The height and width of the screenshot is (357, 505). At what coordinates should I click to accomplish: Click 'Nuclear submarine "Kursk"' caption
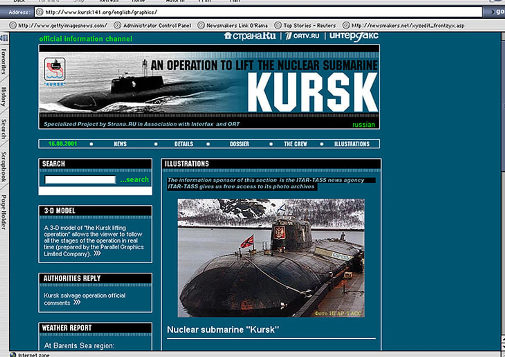[223, 330]
